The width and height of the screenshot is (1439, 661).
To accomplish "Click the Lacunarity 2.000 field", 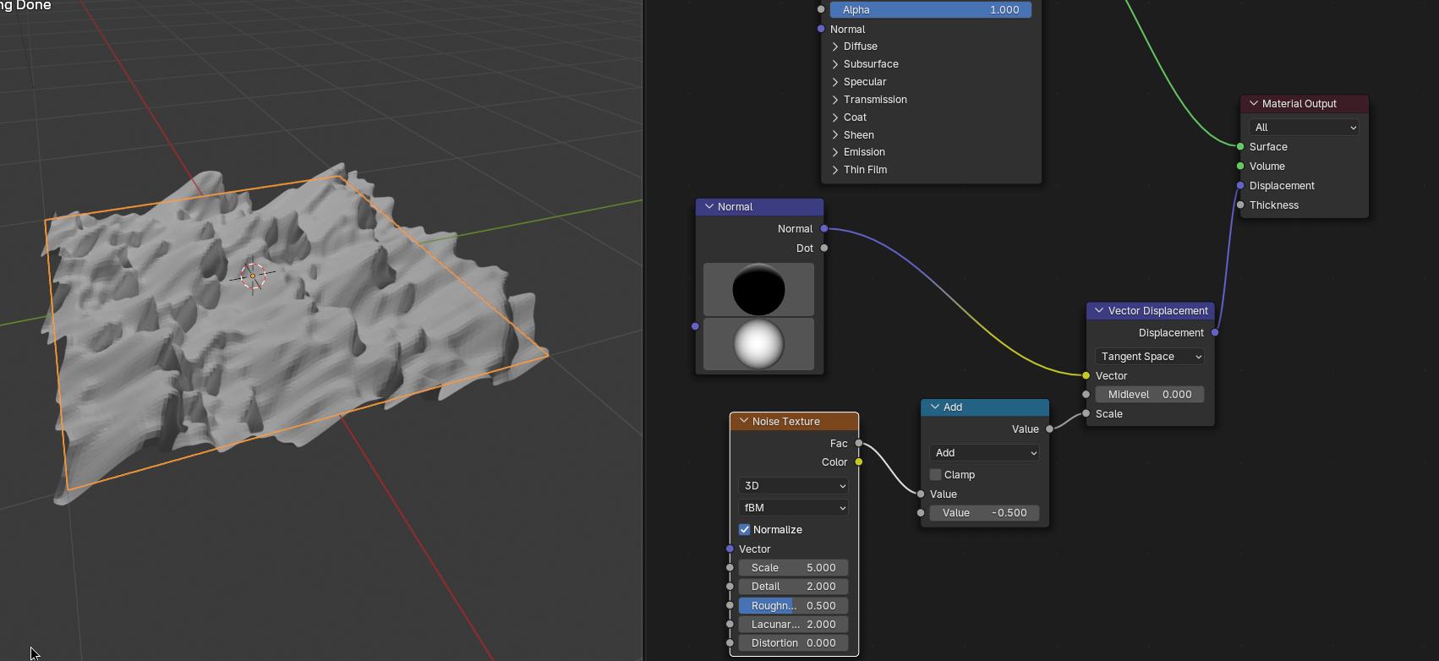I will click(x=793, y=625).
